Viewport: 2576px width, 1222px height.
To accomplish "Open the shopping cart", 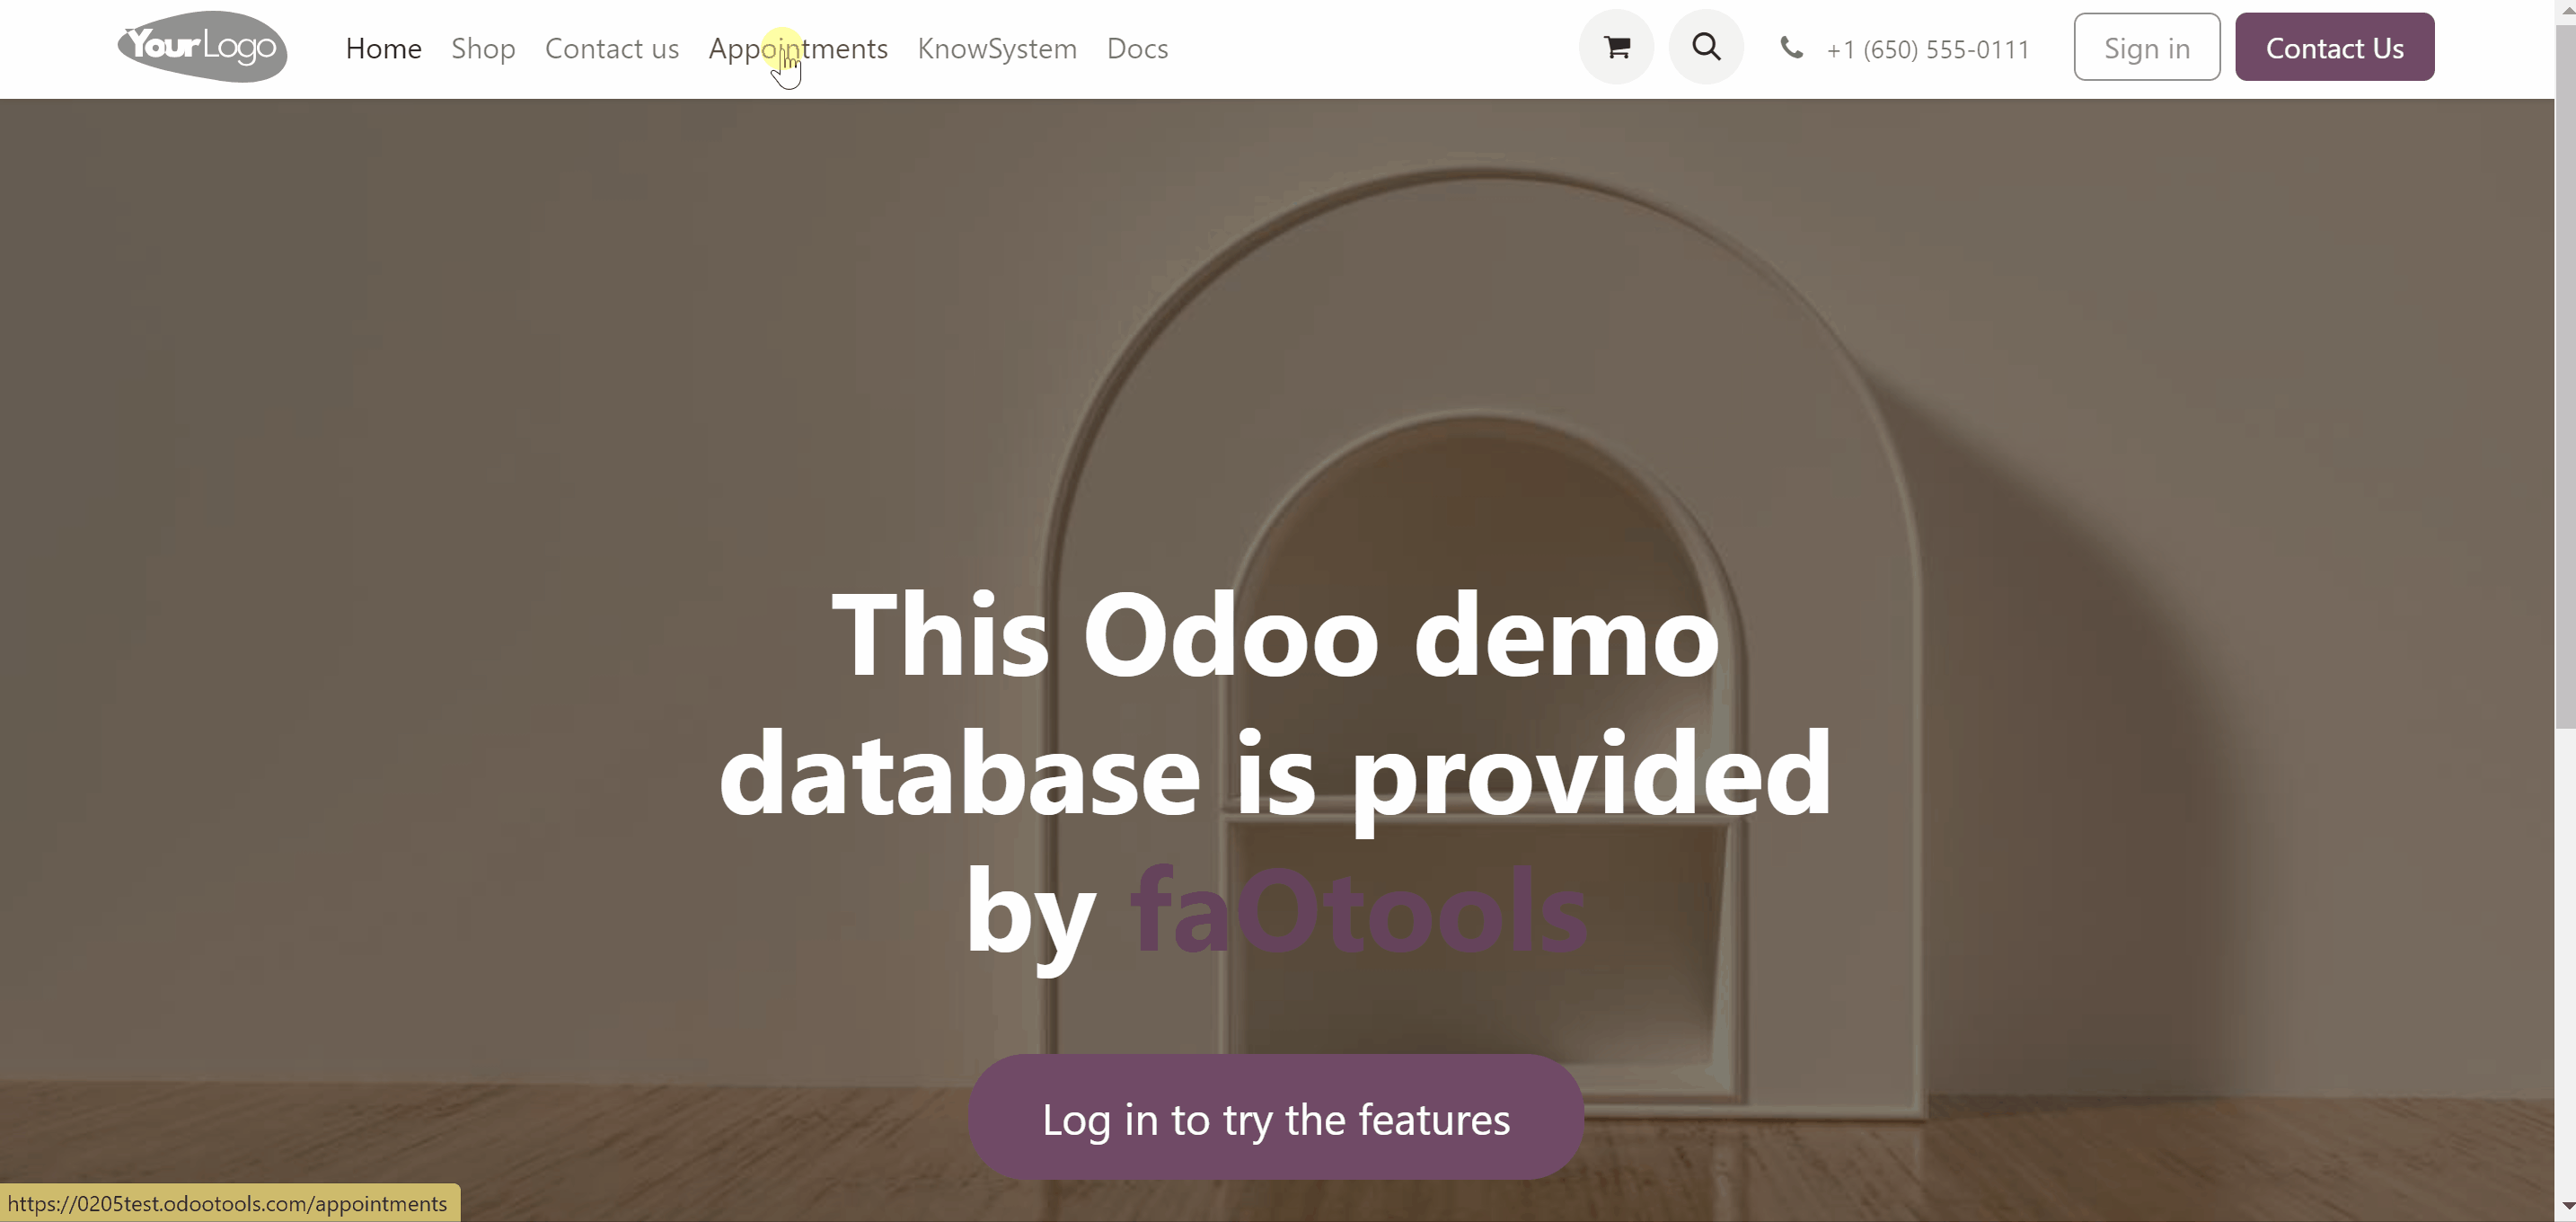I will (1616, 47).
